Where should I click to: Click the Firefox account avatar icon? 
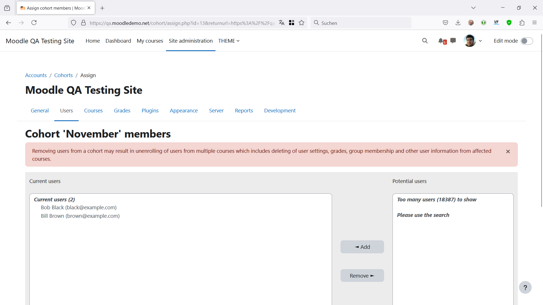(471, 23)
